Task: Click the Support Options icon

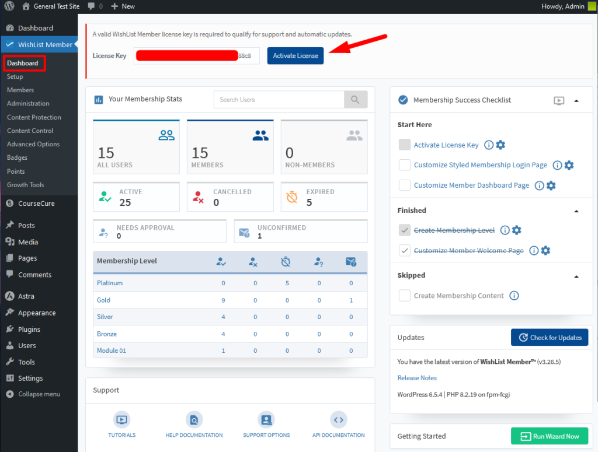Action: (x=266, y=420)
